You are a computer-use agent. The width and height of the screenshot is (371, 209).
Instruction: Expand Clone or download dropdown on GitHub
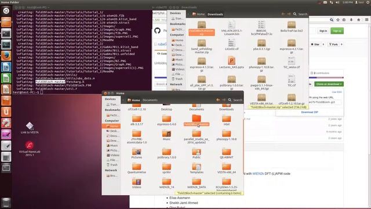coord(329,84)
